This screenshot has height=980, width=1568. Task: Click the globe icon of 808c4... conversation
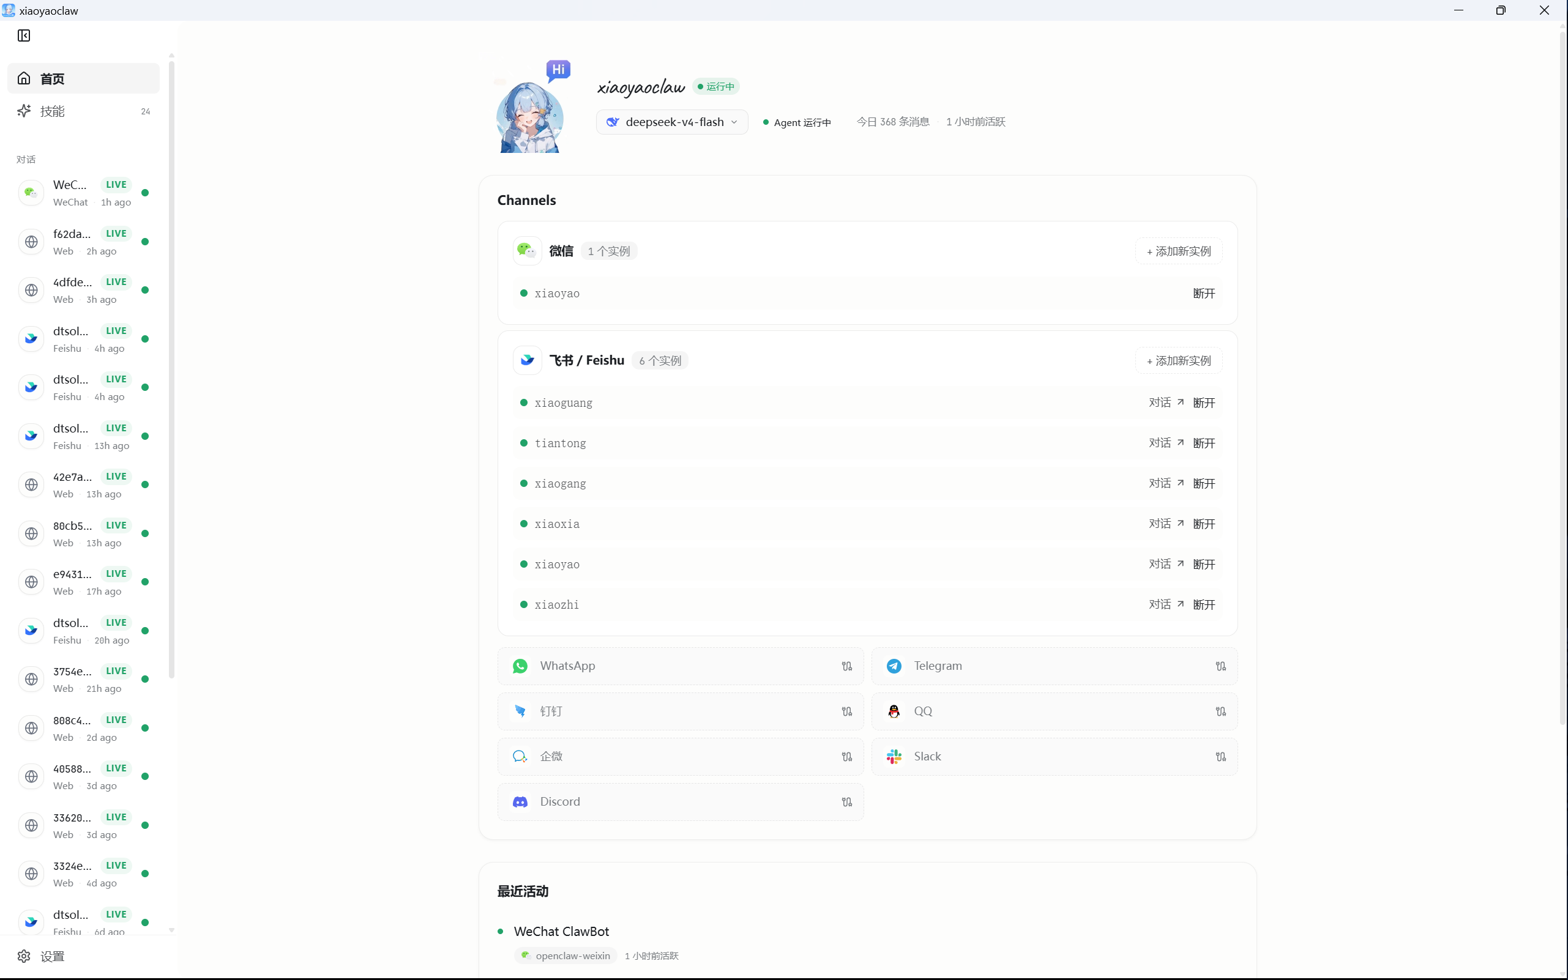pos(31,728)
